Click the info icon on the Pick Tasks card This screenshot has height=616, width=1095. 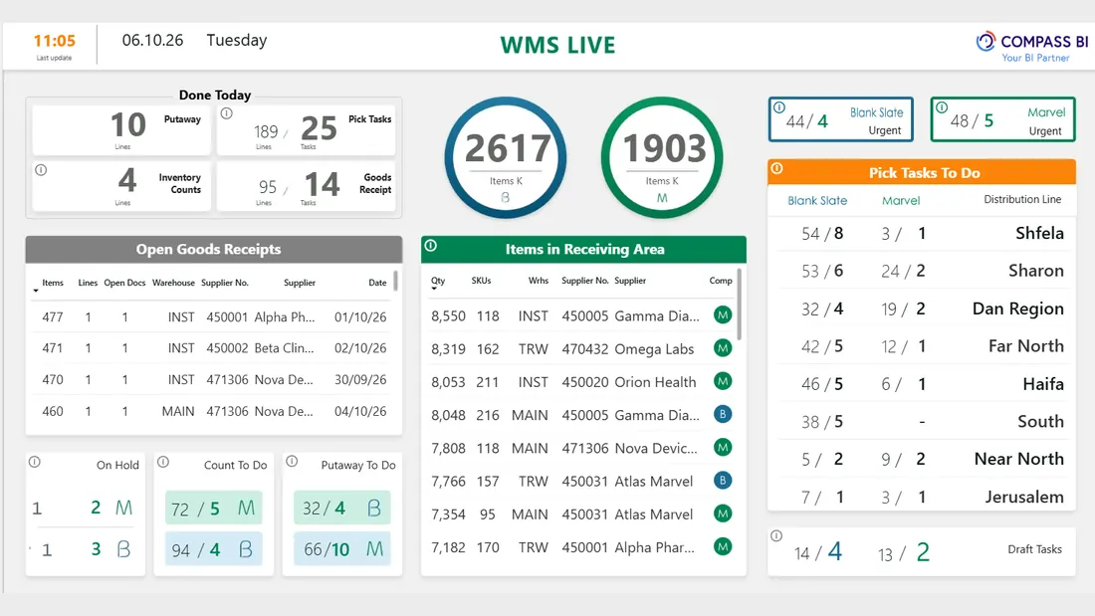(227, 113)
